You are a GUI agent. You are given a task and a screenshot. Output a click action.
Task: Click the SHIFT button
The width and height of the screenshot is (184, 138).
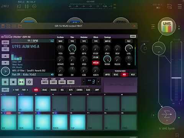coord(5,90)
